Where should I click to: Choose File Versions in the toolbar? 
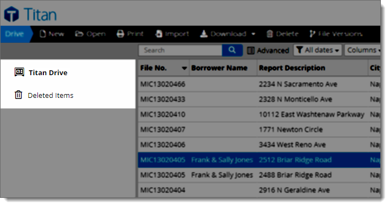tap(340, 34)
